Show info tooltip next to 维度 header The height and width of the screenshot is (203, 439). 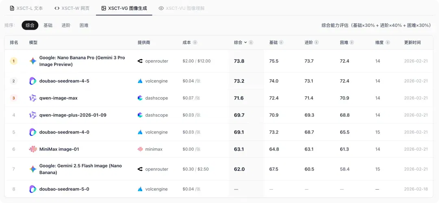(388, 42)
